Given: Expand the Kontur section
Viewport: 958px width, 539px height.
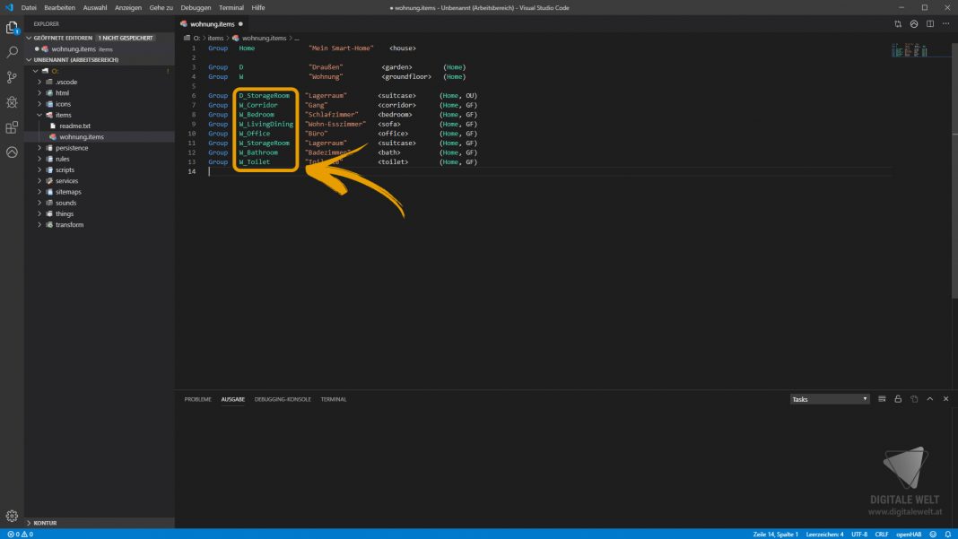Looking at the screenshot, I should point(45,523).
